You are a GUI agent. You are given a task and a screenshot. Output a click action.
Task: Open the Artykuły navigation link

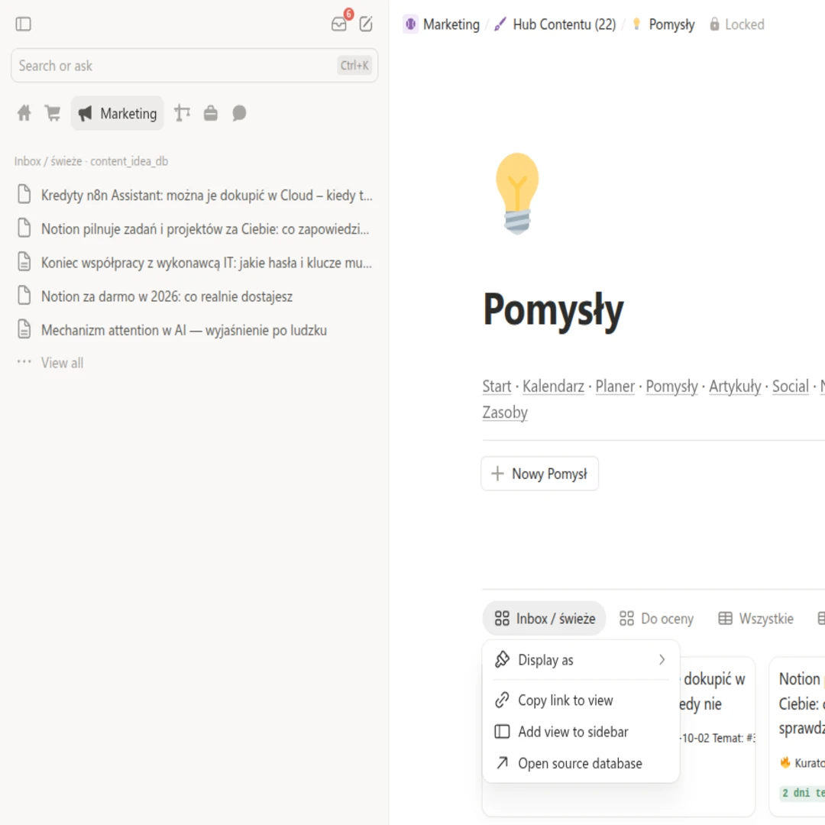735,387
